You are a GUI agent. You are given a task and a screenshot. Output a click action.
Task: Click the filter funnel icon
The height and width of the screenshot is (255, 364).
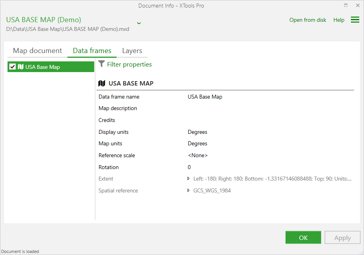[x=102, y=64]
